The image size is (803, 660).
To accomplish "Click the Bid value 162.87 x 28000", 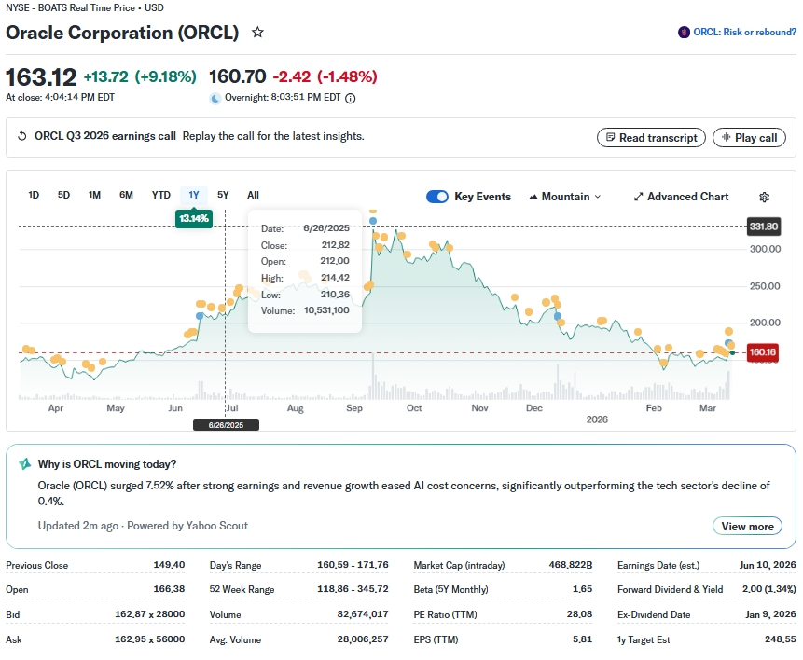I will pos(149,614).
